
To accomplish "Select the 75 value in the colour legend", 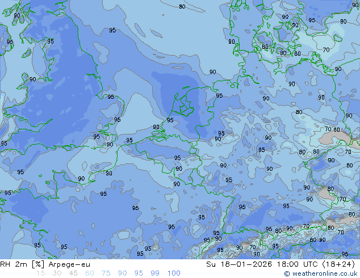I will 106,273.
